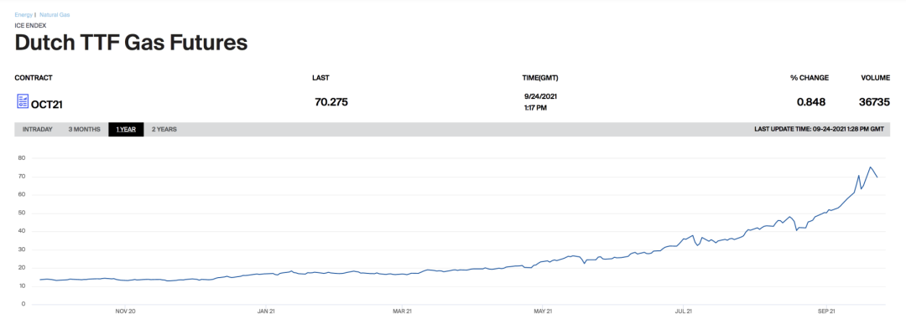Viewport: 906px width, 319px height.
Task: Switch to the 2 Years chart view
Action: tap(164, 129)
